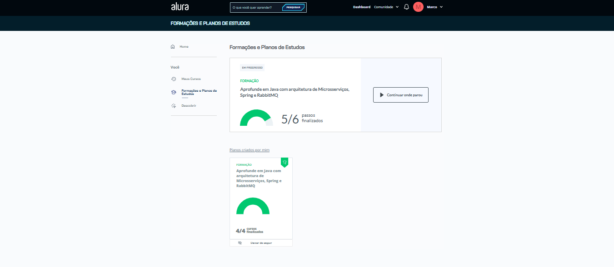Open the notifications bell
The height and width of the screenshot is (267, 614).
(406, 7)
